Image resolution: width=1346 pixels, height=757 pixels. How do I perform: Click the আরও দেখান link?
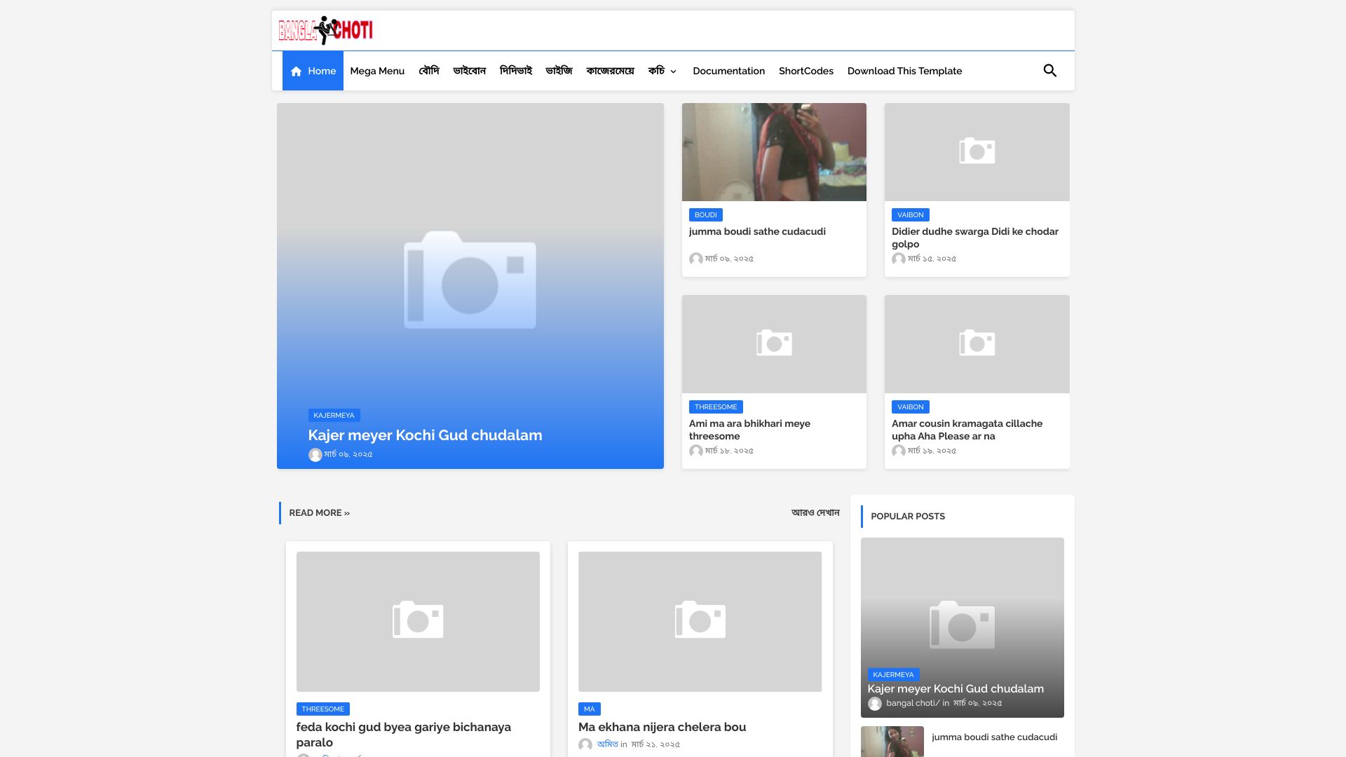point(815,513)
